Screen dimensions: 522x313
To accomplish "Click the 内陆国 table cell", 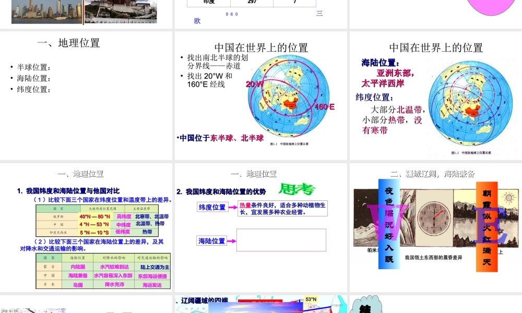I will coord(78,267).
